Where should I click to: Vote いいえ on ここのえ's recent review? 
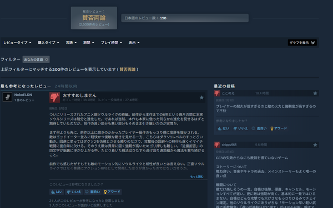(240, 128)
